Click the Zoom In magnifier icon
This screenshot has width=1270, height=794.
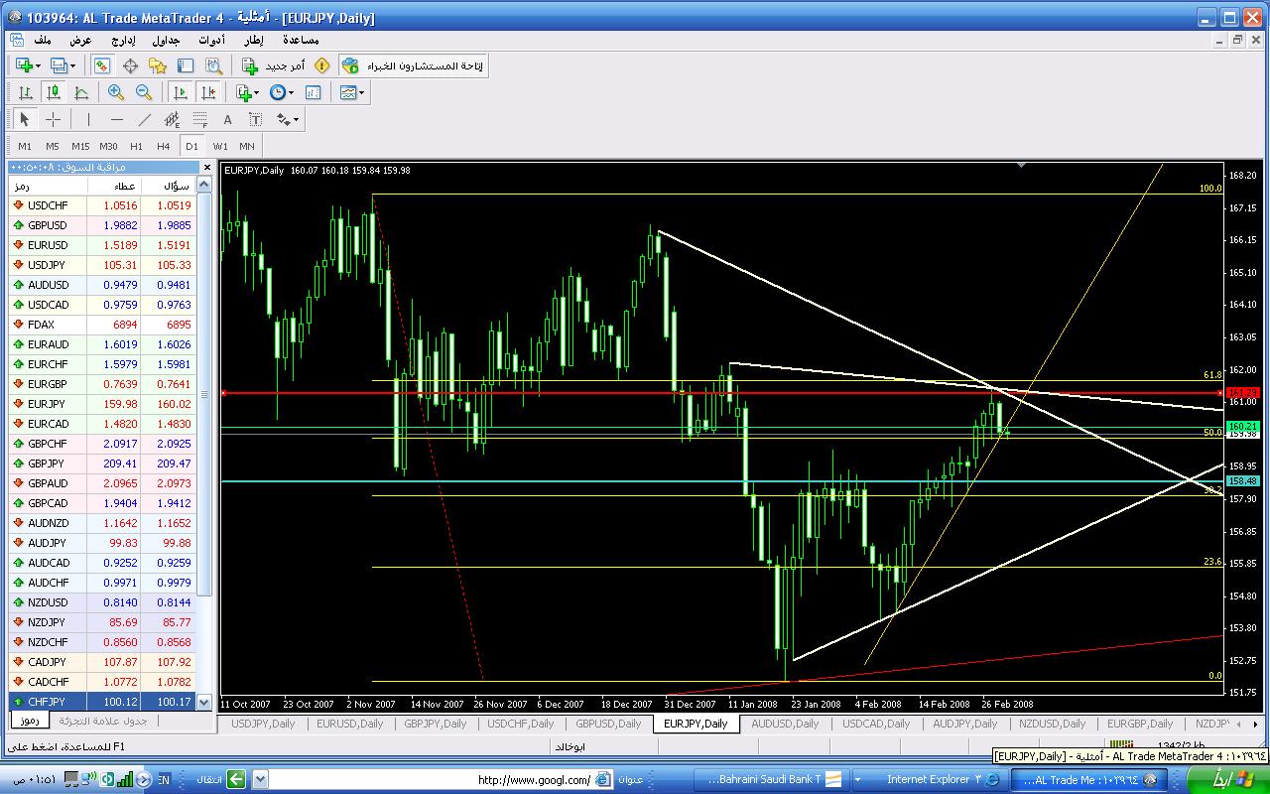pos(116,92)
